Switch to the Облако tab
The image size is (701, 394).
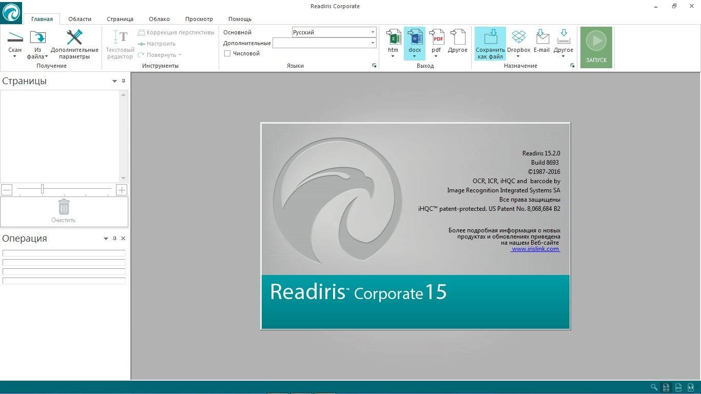159,19
